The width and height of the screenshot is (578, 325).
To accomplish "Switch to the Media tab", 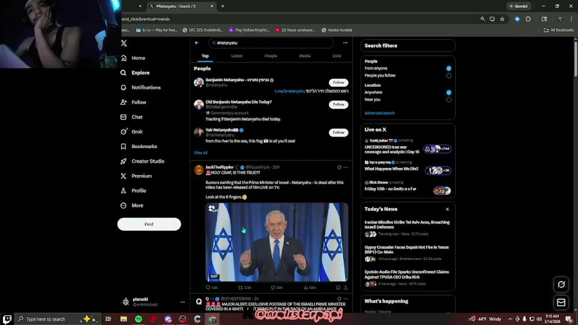I will (305, 56).
